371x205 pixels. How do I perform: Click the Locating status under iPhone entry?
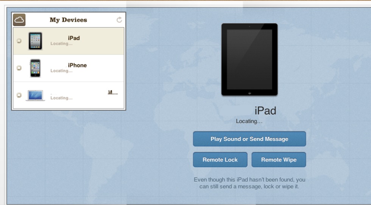pyautogui.click(x=61, y=71)
